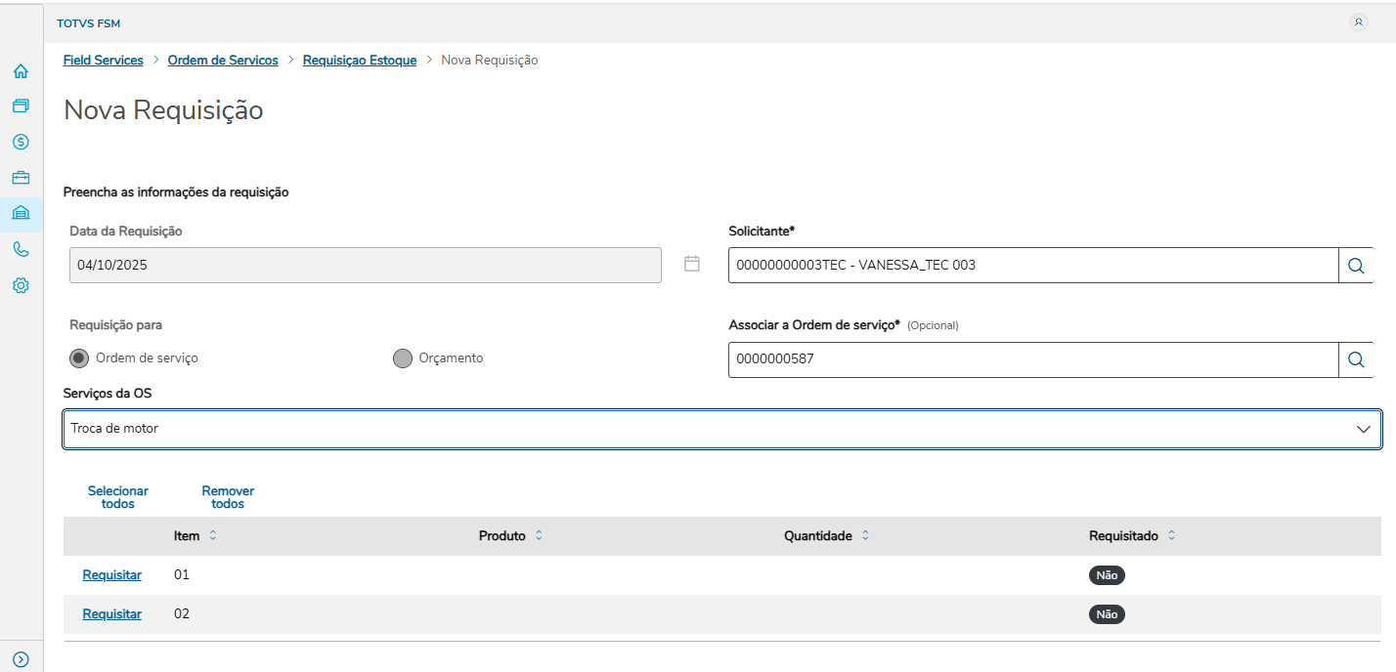This screenshot has width=1396, height=672.
Task: Click the user profile avatar icon
Action: [x=1358, y=22]
